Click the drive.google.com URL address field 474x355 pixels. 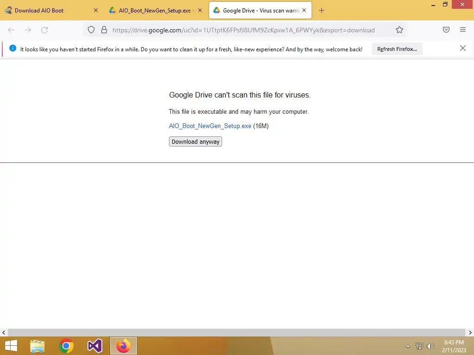tap(243, 30)
